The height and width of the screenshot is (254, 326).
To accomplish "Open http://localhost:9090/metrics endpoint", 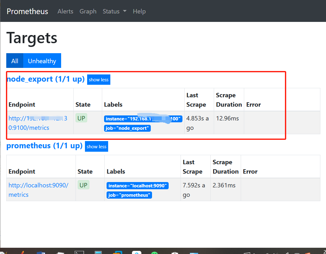I will (38, 190).
